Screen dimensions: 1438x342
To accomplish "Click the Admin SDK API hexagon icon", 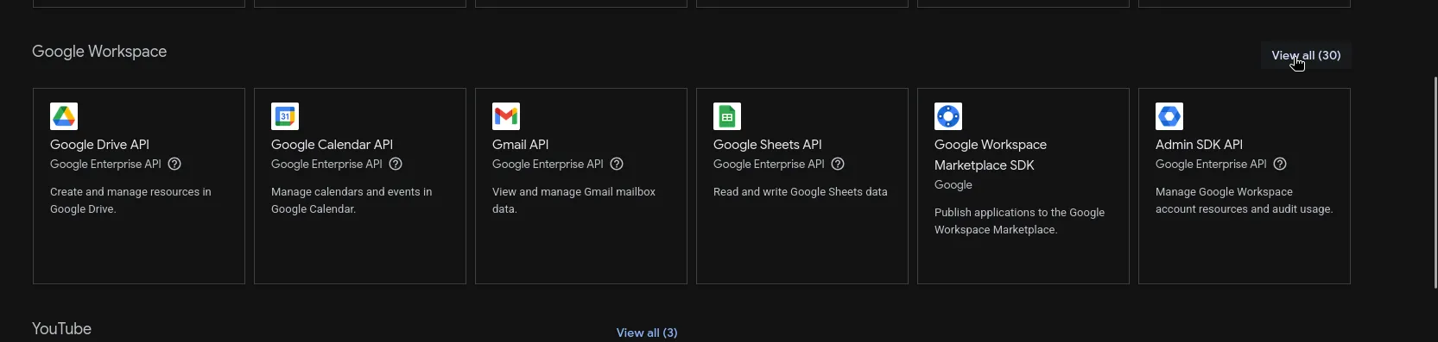I will pyautogui.click(x=1169, y=116).
